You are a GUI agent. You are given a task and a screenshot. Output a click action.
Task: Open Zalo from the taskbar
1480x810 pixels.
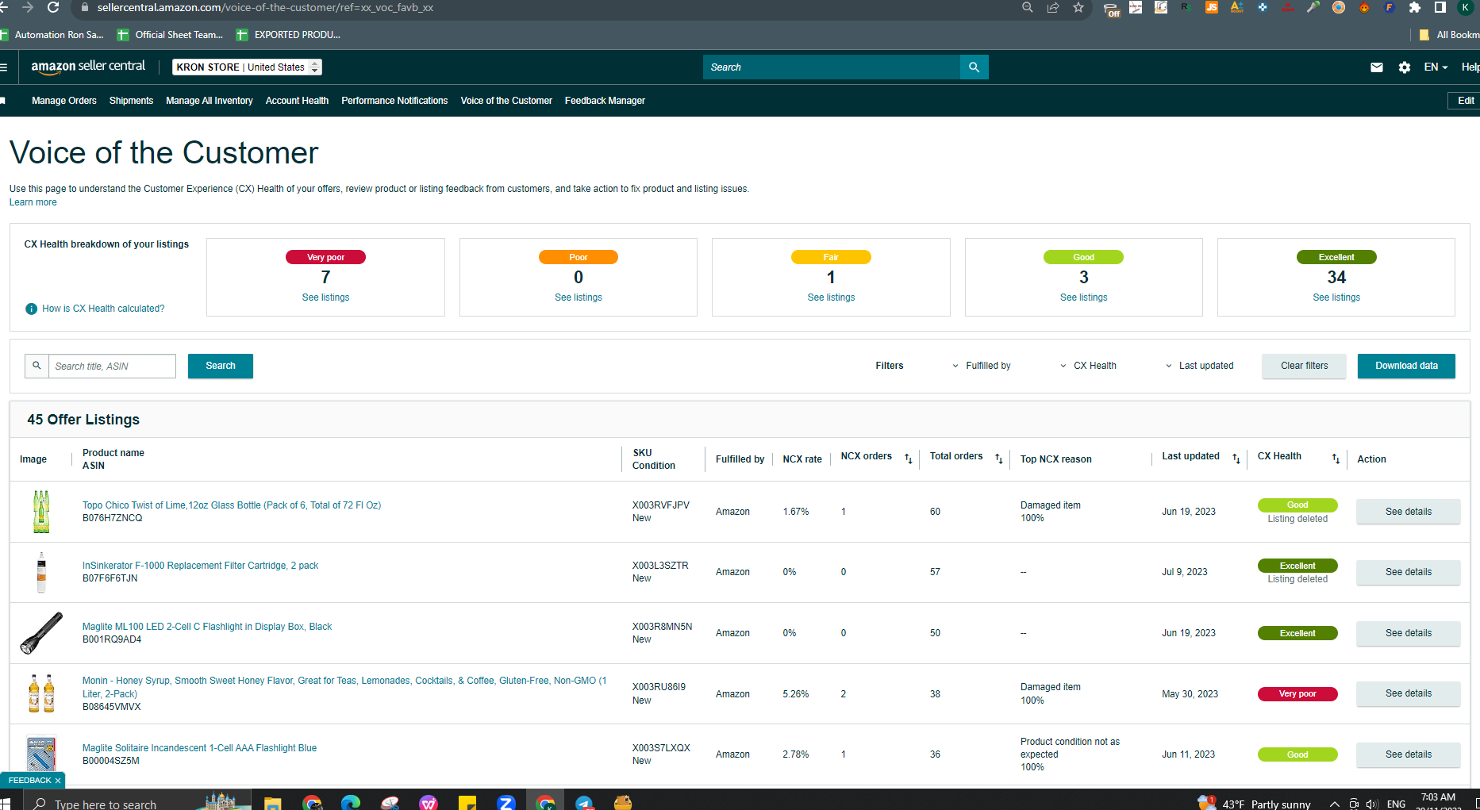[506, 803]
